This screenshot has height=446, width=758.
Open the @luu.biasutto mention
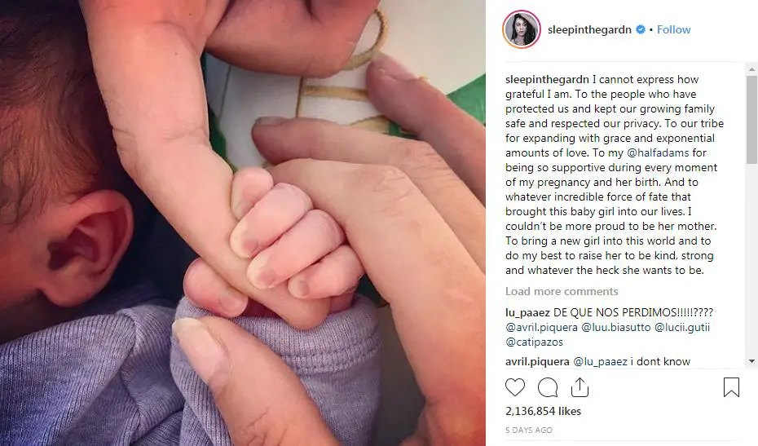pos(616,327)
